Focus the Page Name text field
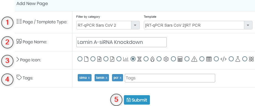Image resolution: width=255 pixels, height=106 pixels. pyautogui.click(x=121, y=42)
